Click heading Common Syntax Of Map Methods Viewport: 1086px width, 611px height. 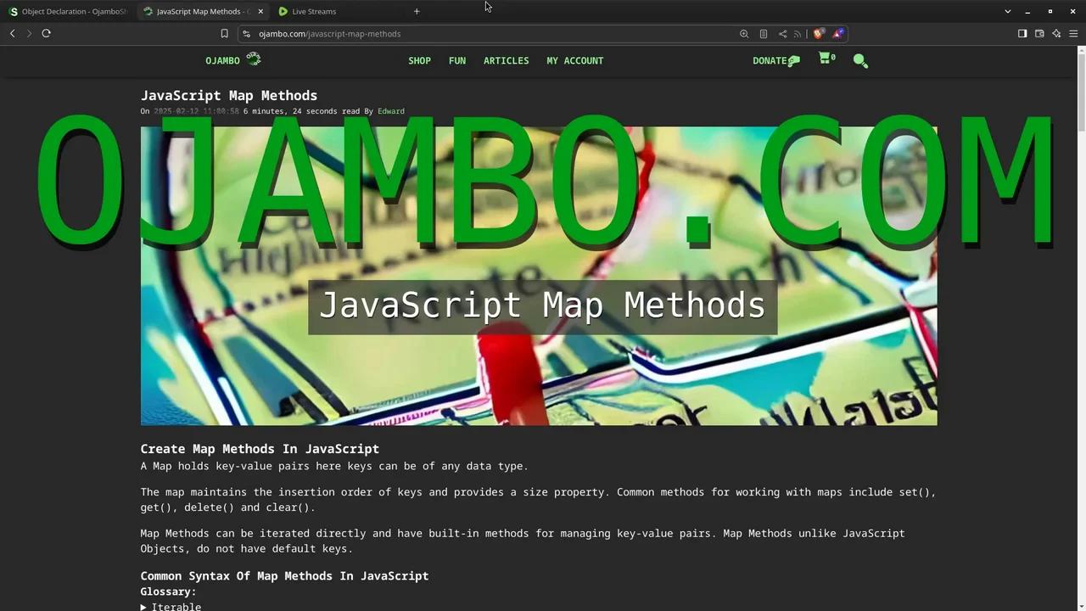[284, 575]
